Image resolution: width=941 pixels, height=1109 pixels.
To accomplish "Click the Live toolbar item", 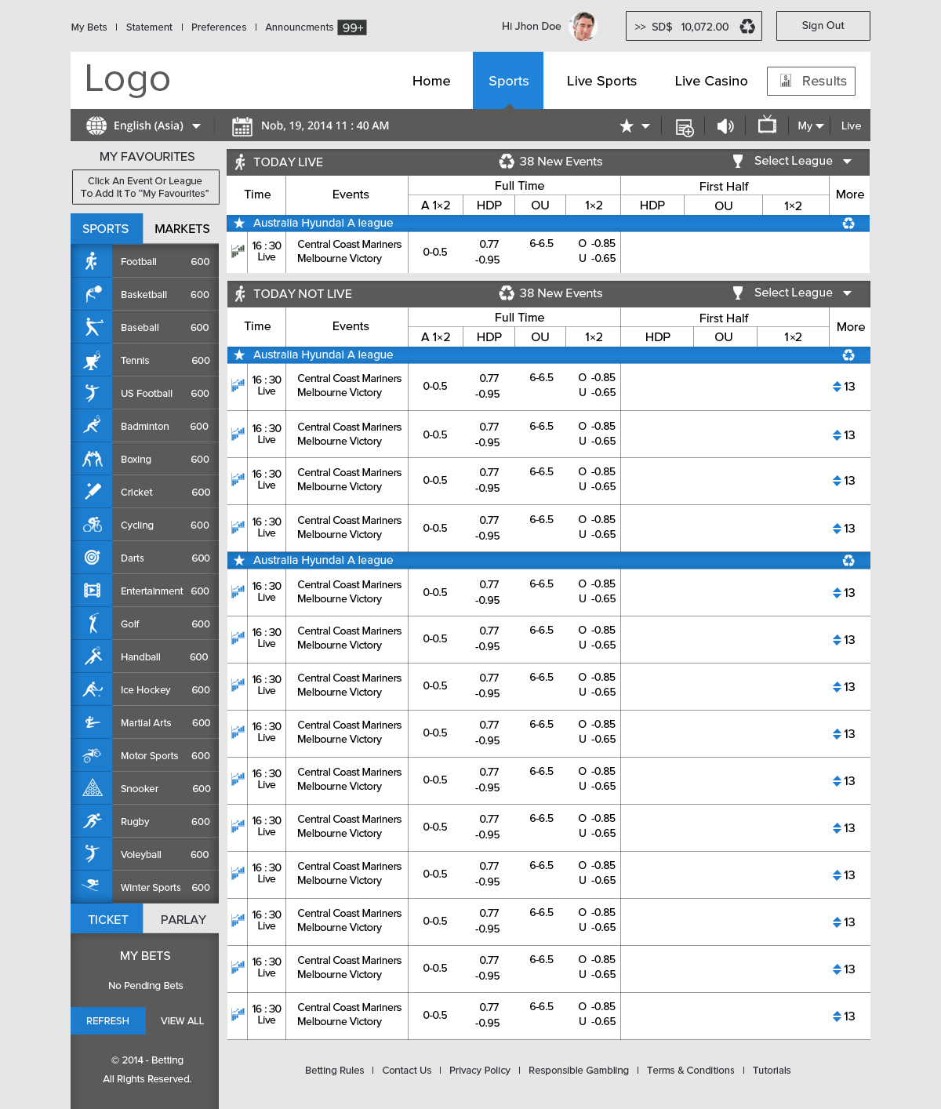I will (x=851, y=125).
